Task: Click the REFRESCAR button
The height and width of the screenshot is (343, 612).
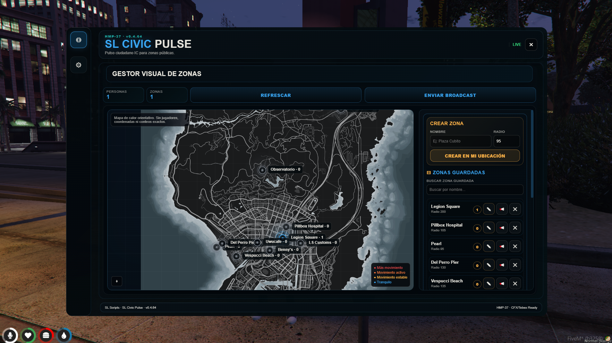Action: [x=276, y=95]
